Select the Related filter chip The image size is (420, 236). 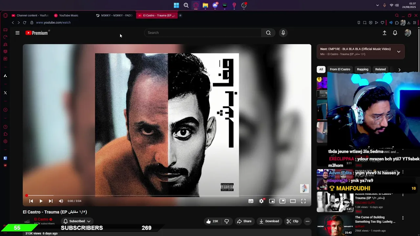coord(380,69)
